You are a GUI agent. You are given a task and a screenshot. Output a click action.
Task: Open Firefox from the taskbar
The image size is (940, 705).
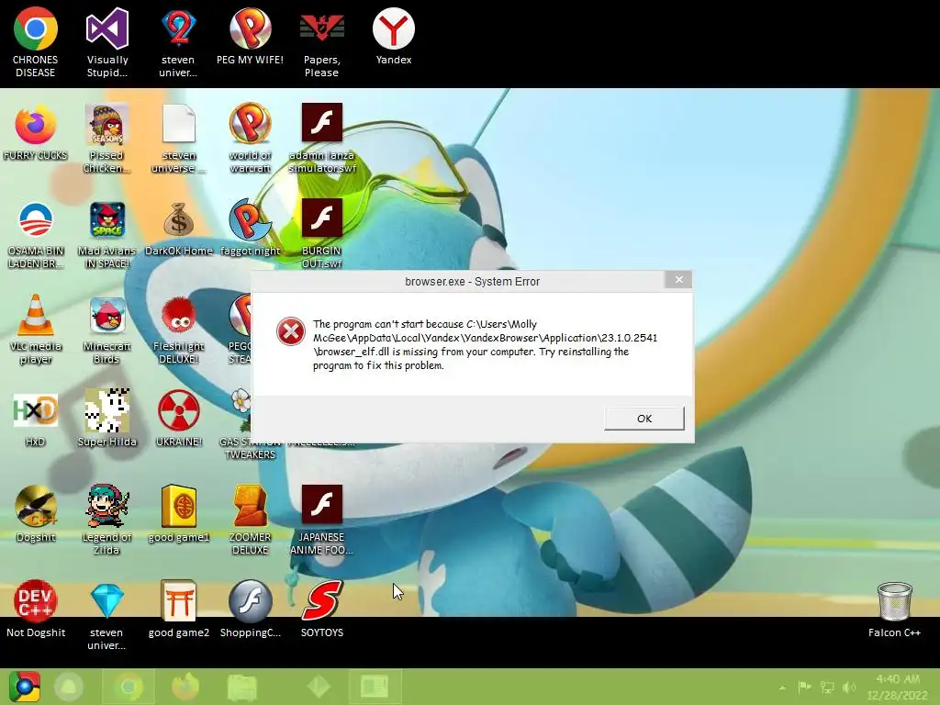[185, 687]
